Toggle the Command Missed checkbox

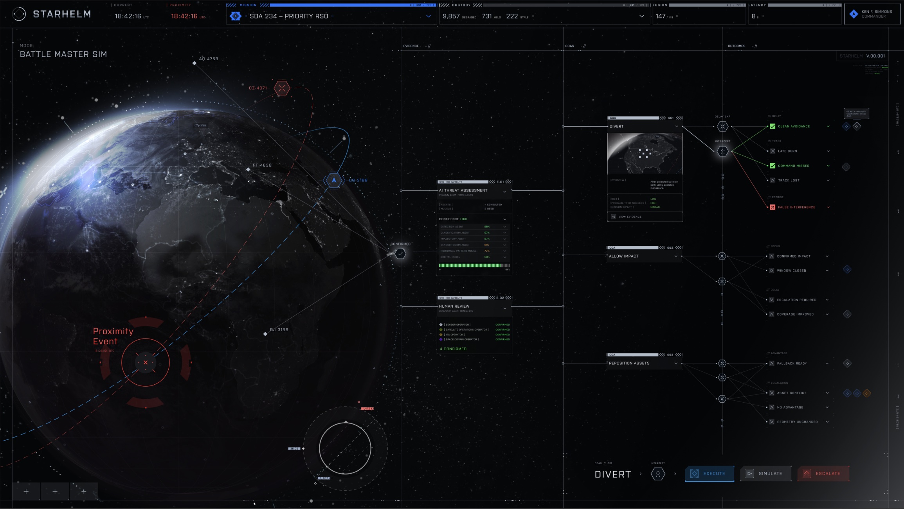pyautogui.click(x=773, y=166)
